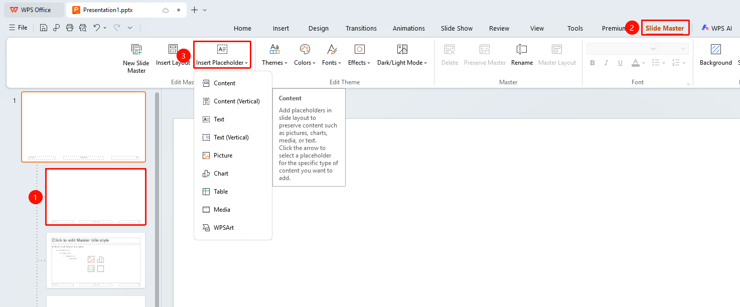The width and height of the screenshot is (740, 307).
Task: Toggle Italic formatting in the Font group
Action: (607, 63)
